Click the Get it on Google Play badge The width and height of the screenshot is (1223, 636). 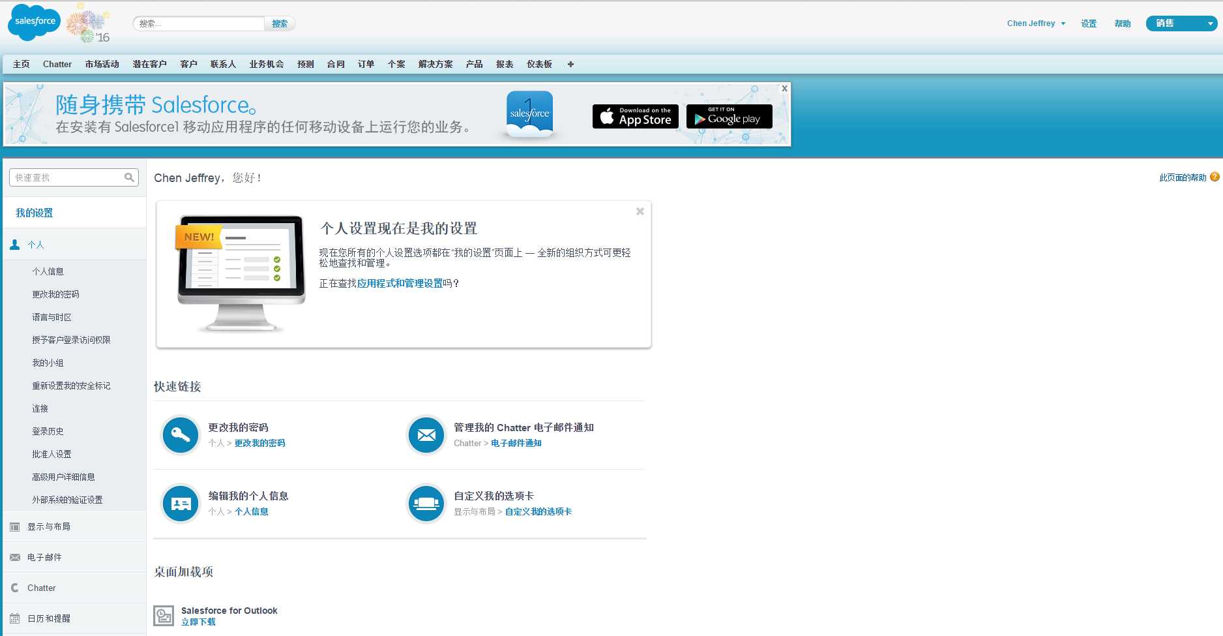pyautogui.click(x=729, y=116)
